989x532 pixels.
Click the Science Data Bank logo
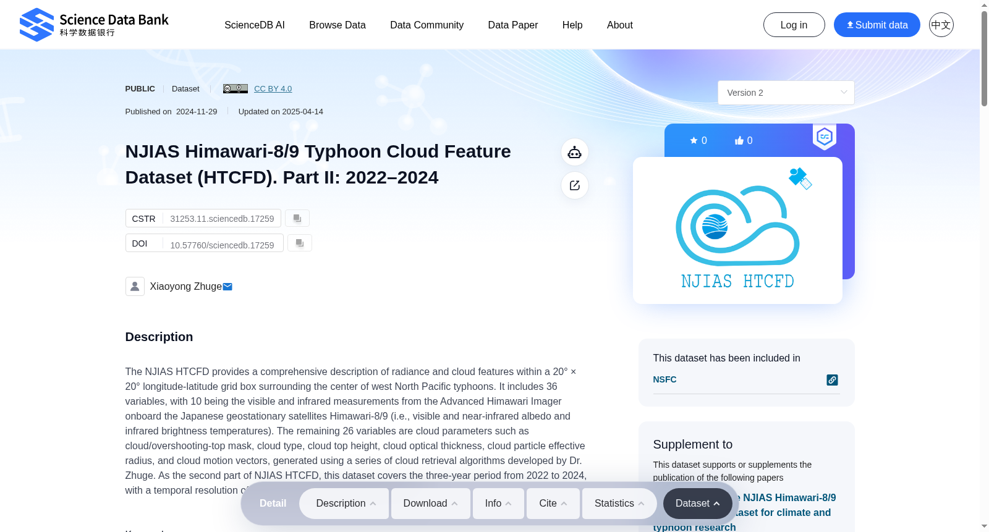[x=94, y=25]
